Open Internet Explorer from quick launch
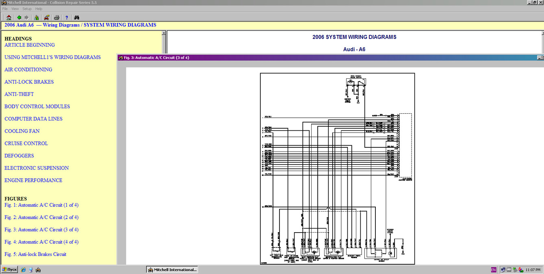 (x=23, y=270)
